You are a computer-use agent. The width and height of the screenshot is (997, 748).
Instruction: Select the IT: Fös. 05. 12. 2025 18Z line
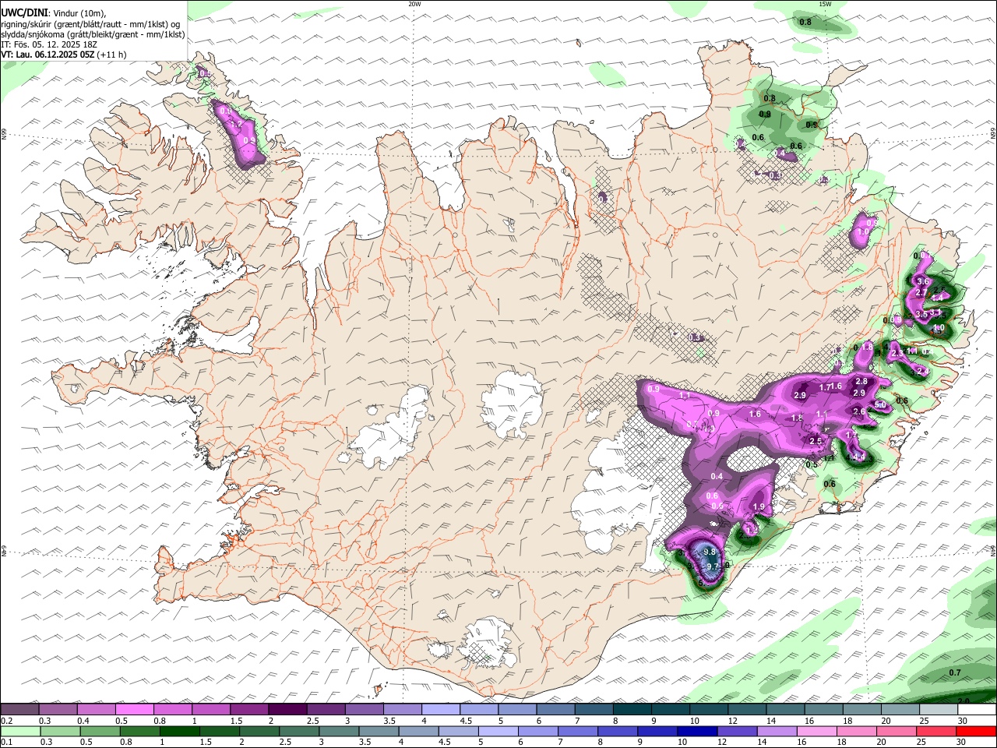coord(49,44)
